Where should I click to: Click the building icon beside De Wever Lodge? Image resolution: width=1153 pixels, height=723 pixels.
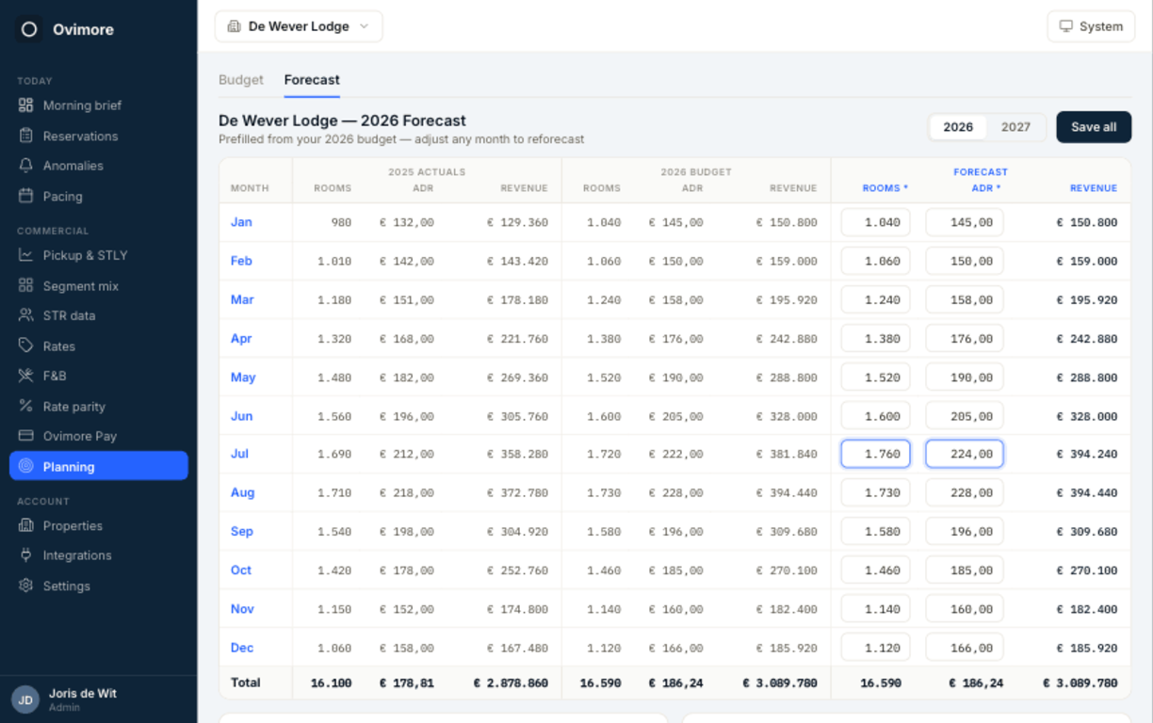pos(234,26)
